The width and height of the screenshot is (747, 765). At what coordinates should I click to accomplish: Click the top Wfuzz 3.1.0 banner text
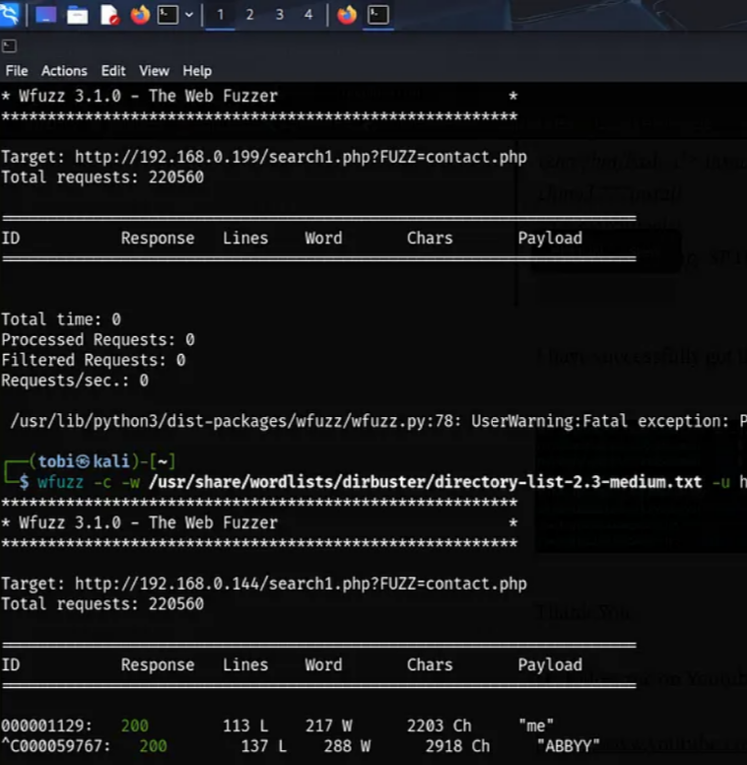click(148, 96)
